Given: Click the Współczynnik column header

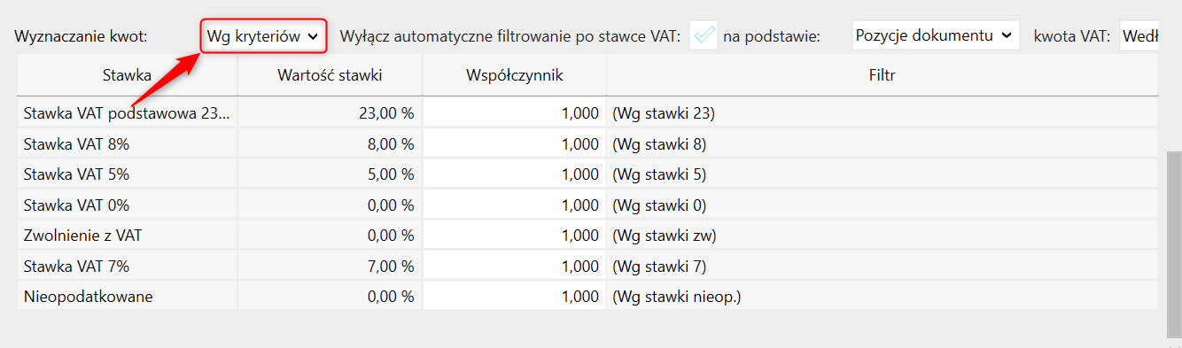Looking at the screenshot, I should (x=515, y=75).
